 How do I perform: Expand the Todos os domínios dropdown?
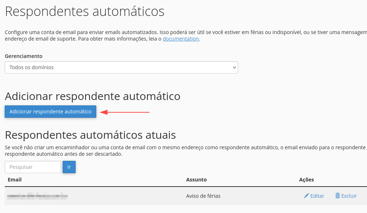tap(121, 67)
